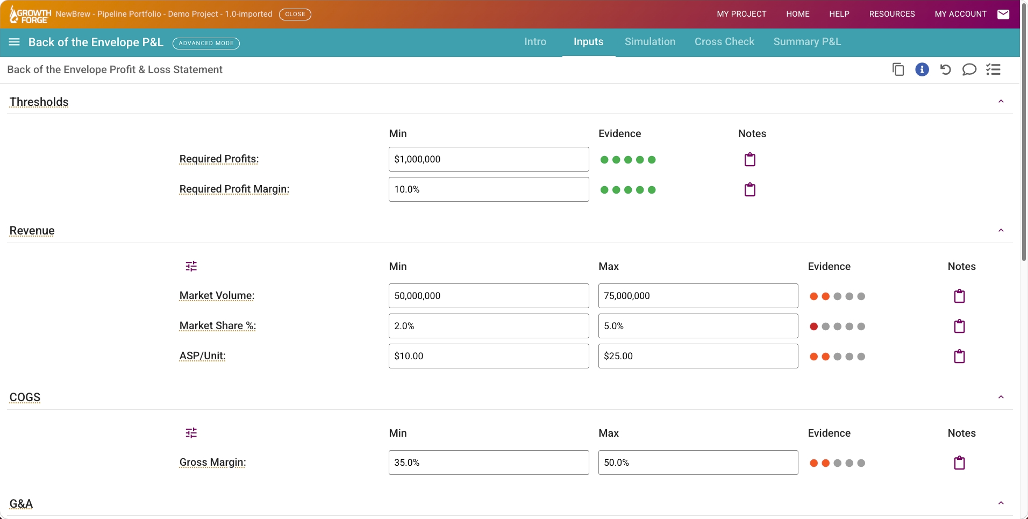Click the ASP/Unit Min field
Screen dimensions: 1028x519
point(489,356)
